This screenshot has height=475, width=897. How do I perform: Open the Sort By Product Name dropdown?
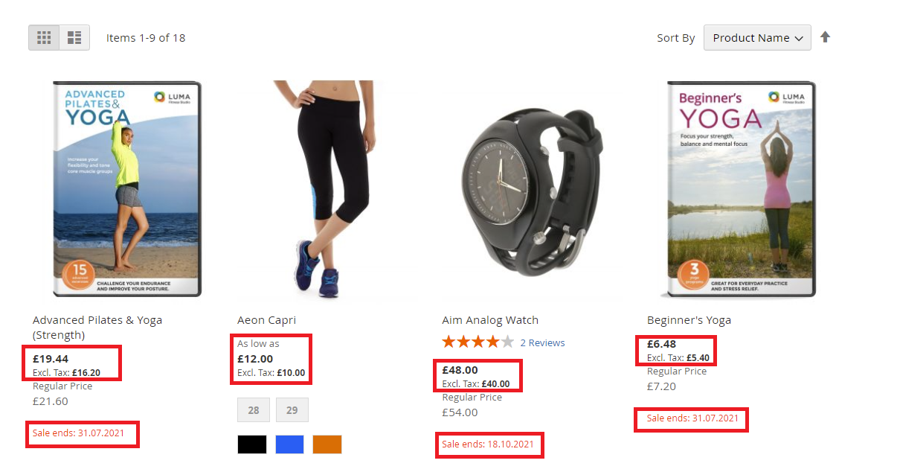pos(757,38)
